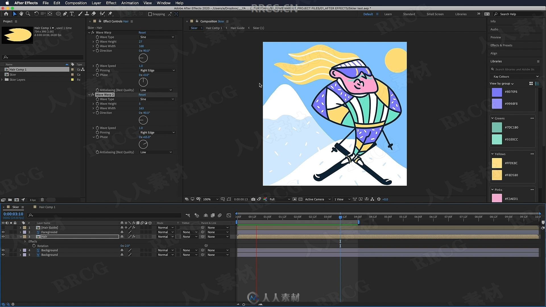The image size is (546, 307).
Task: Click the 8 bpc color depth button
Action: (x=33, y=200)
